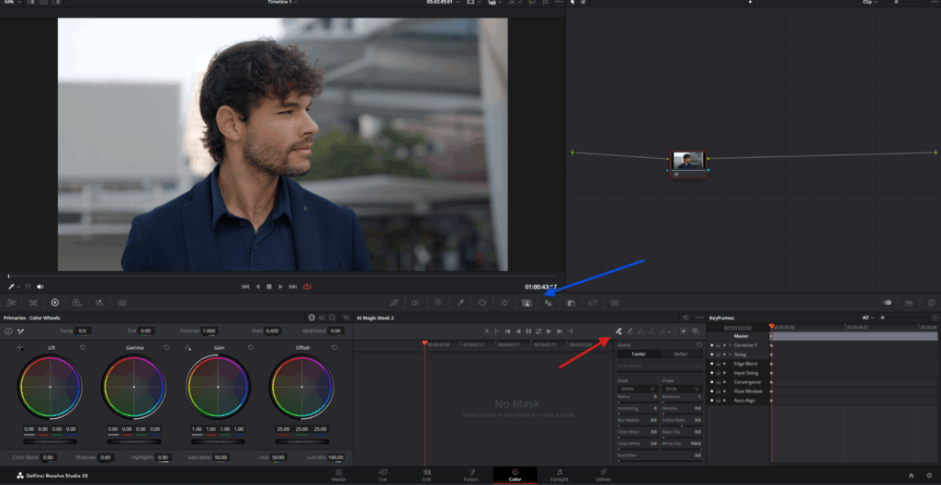Switch to the Fairlight page

[x=560, y=476]
